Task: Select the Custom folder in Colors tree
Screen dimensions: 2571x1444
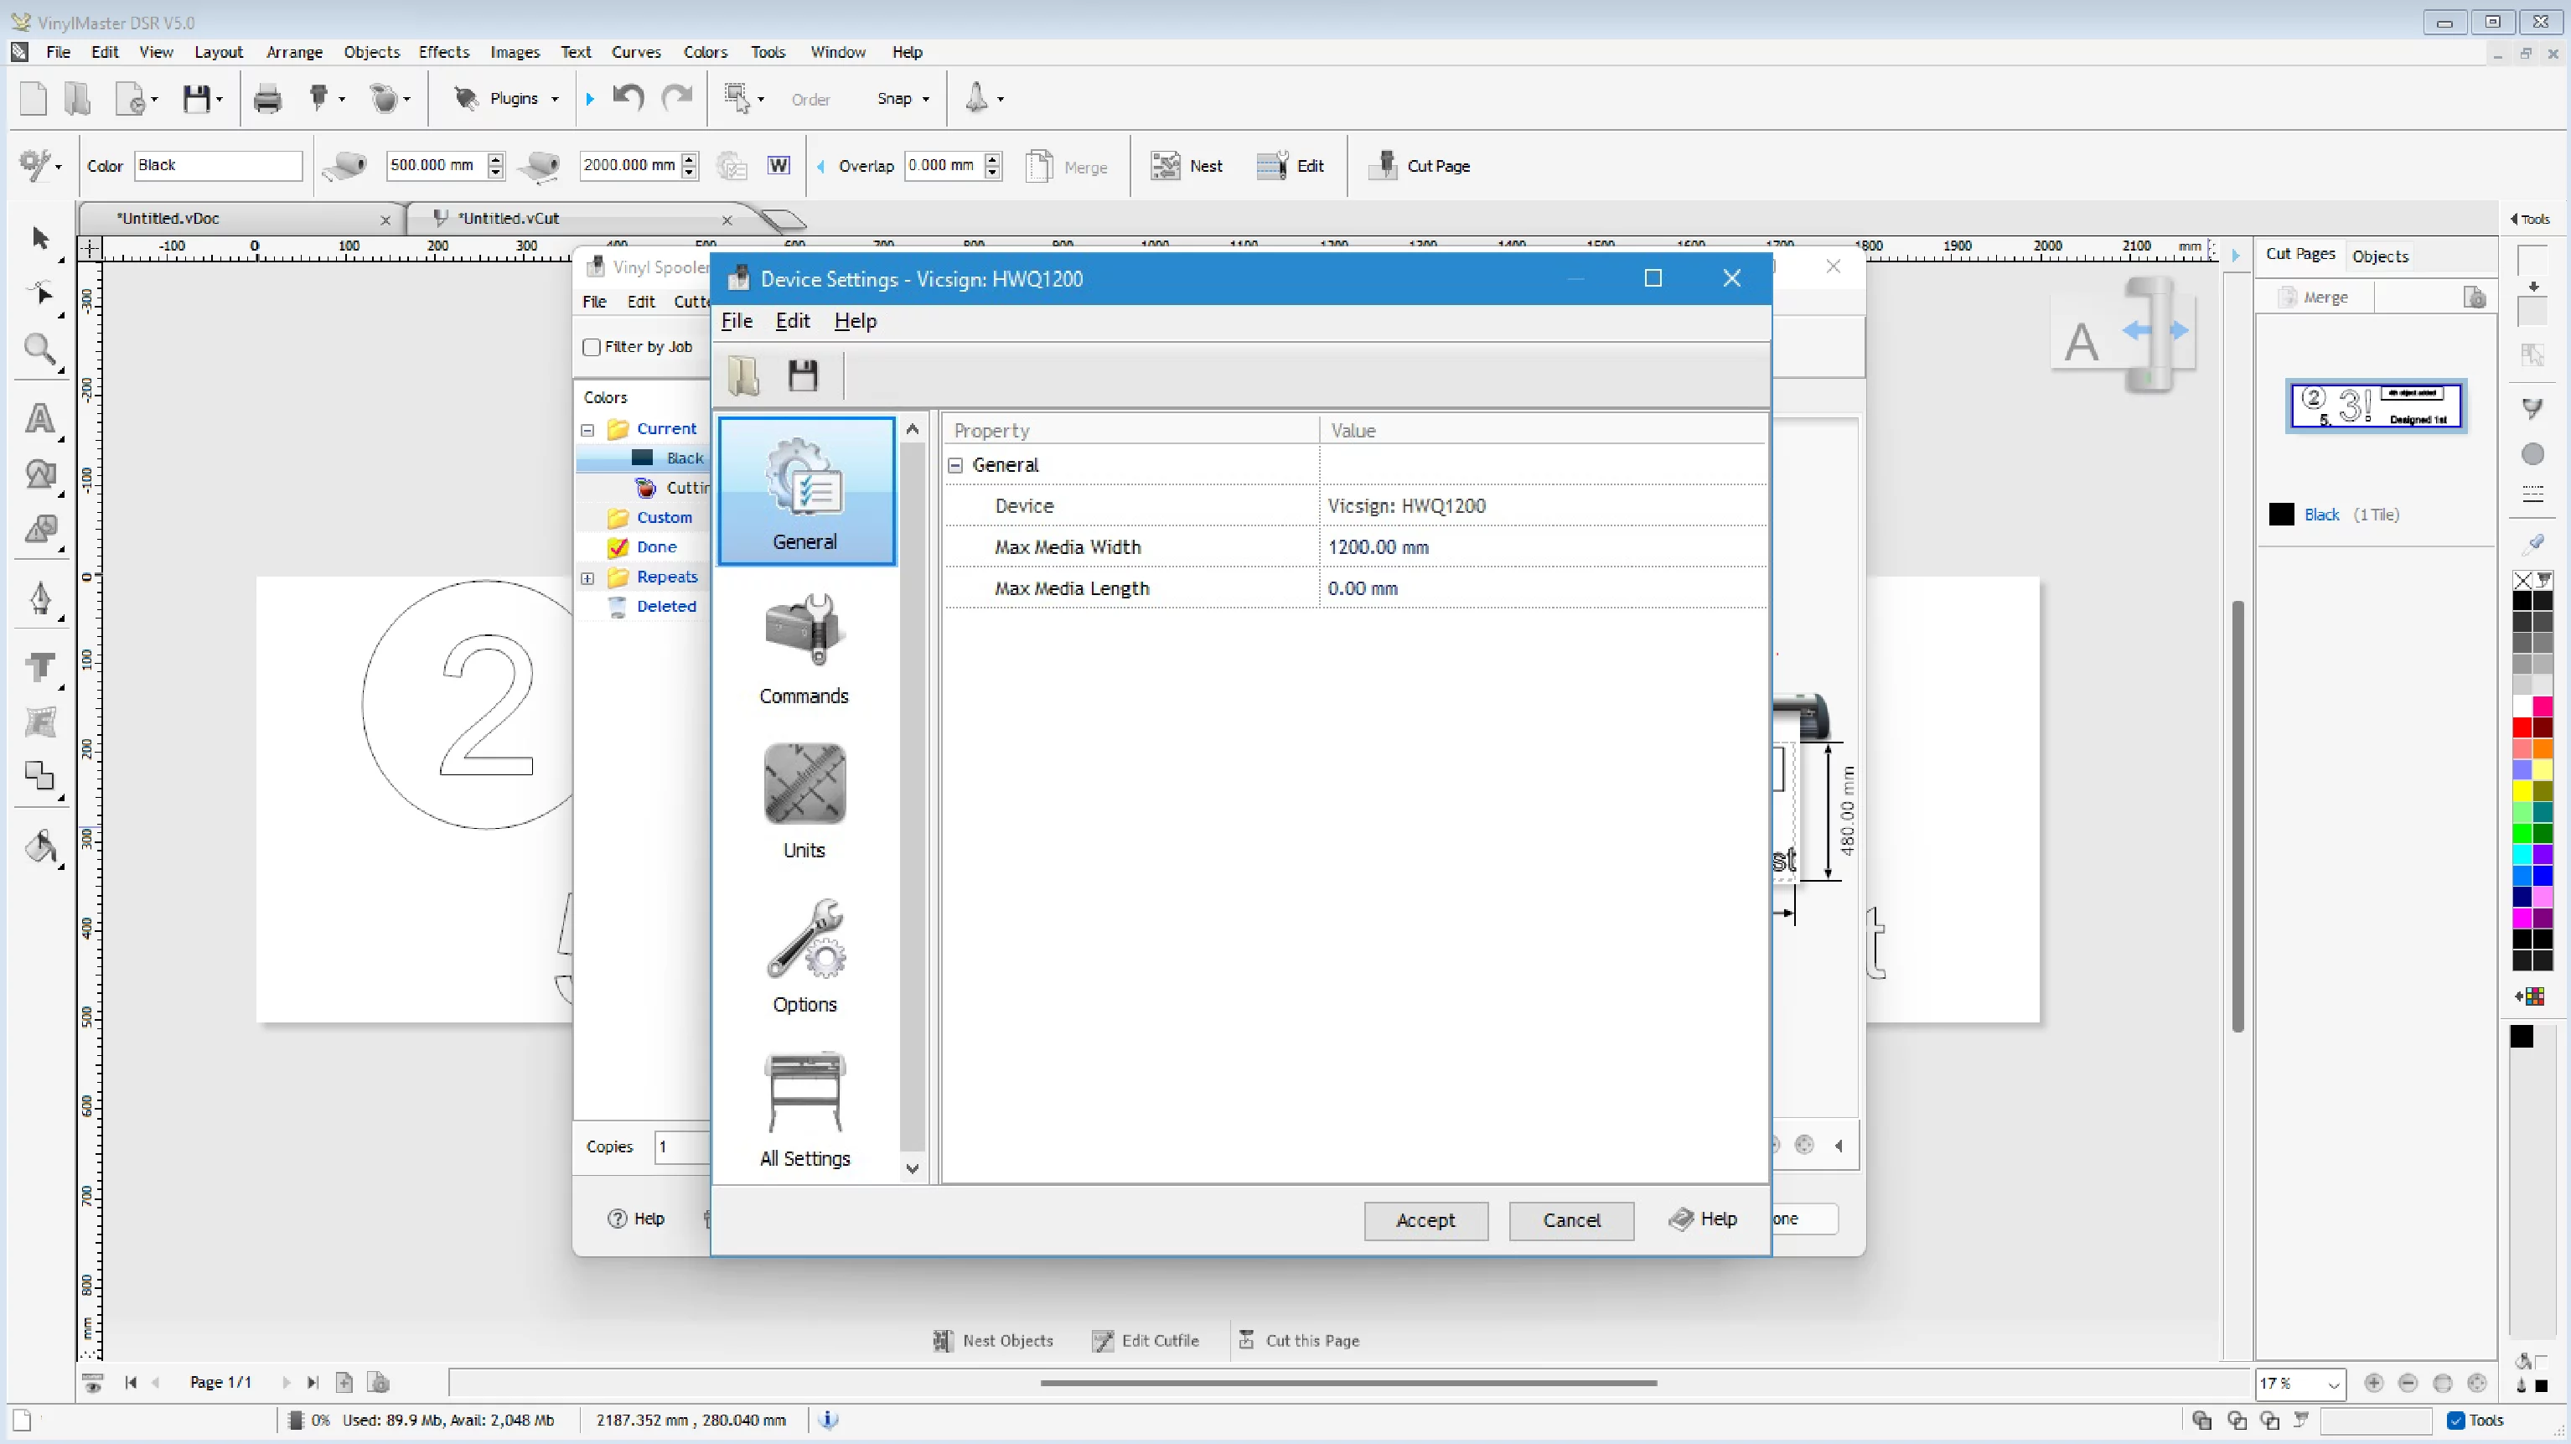Action: point(664,518)
